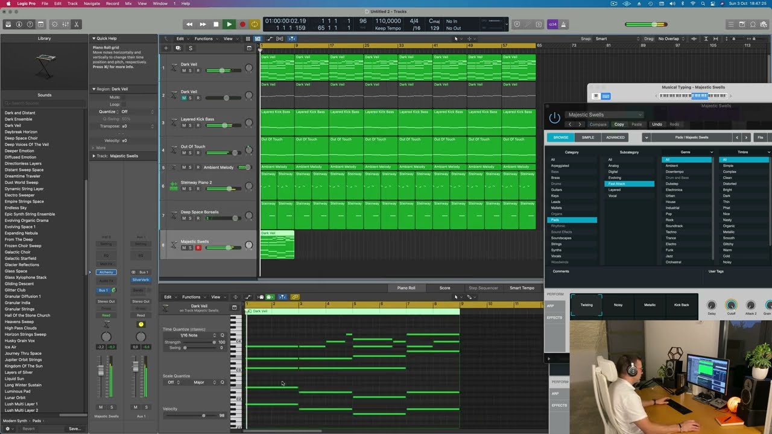Open the Loop Browser icon
This screenshot has width=772, height=434.
(x=753, y=24)
